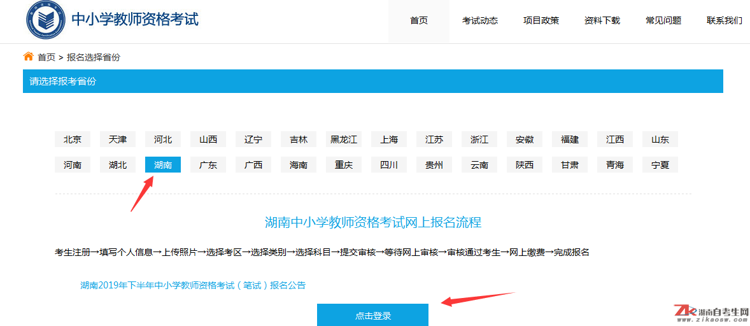
Task: Select the 江苏 province button
Action: click(434, 139)
